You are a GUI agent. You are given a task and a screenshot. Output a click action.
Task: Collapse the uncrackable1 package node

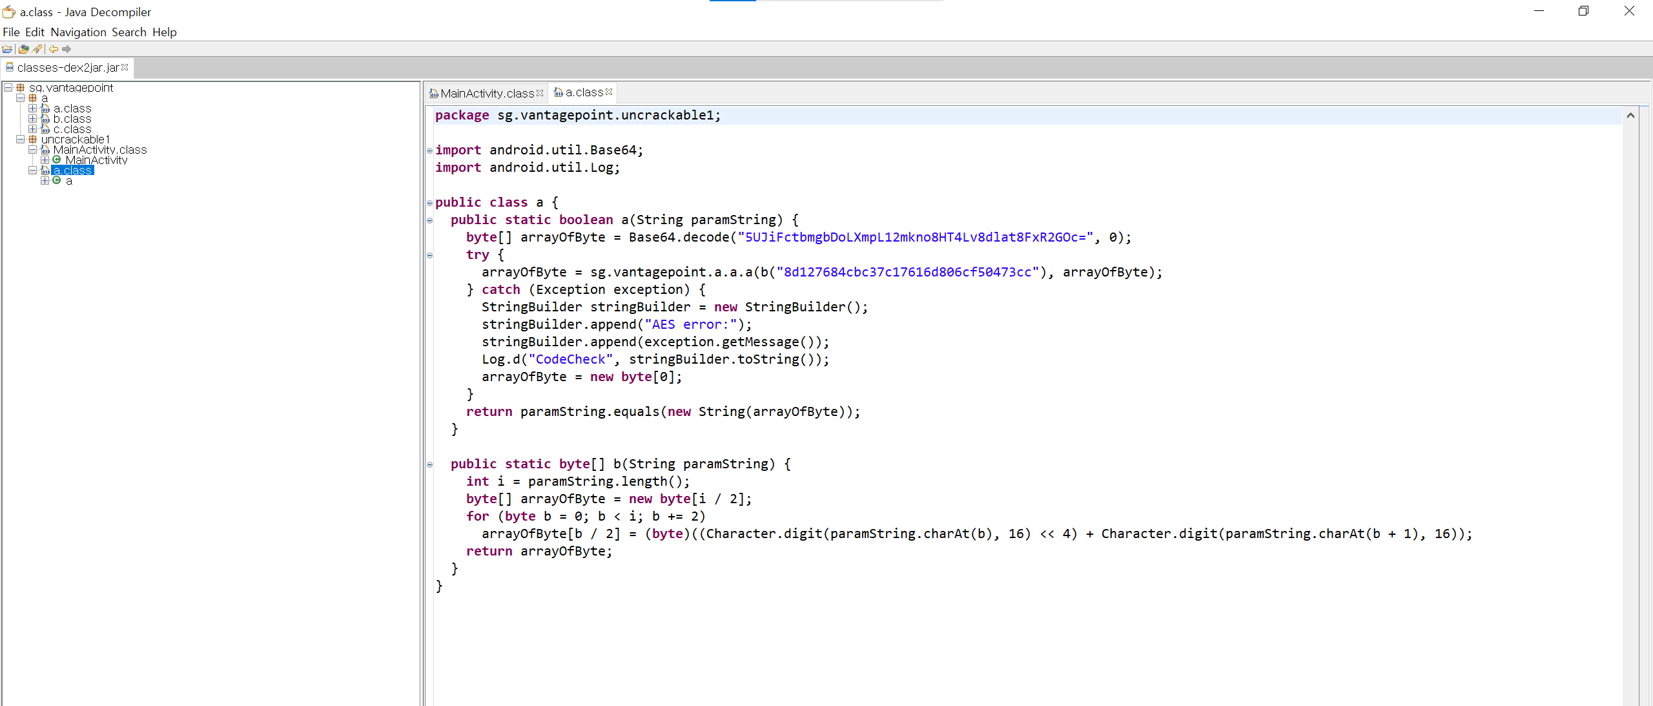21,140
